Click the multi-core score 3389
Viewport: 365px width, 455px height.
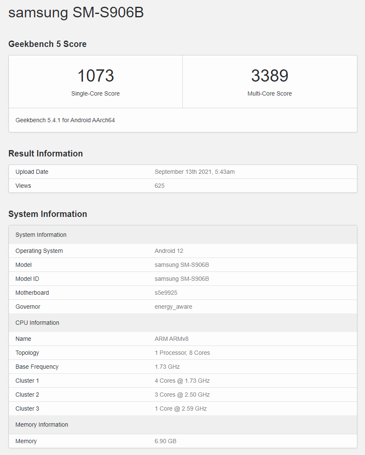269,76
